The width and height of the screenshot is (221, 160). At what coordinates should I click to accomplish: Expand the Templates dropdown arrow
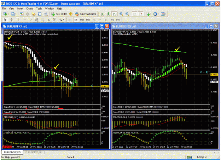click(165, 14)
